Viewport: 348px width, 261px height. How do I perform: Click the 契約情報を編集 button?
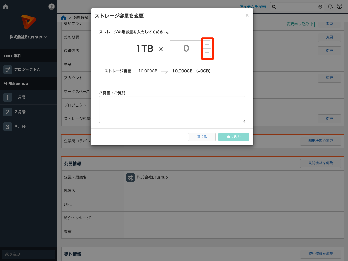(321, 254)
